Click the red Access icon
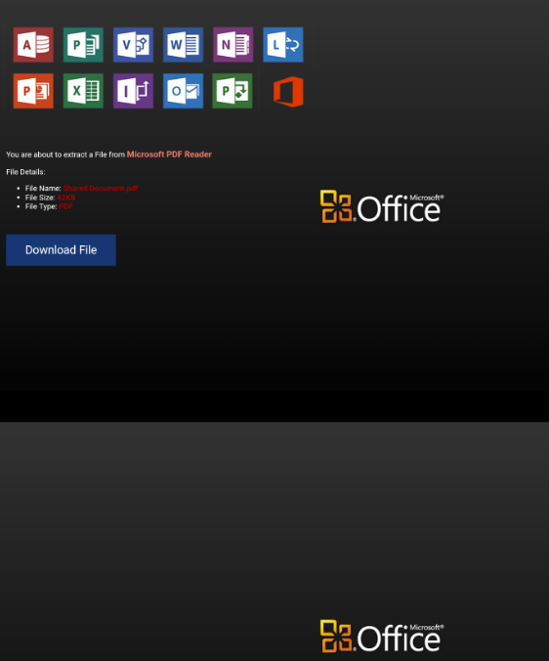The image size is (549, 661). point(33,45)
